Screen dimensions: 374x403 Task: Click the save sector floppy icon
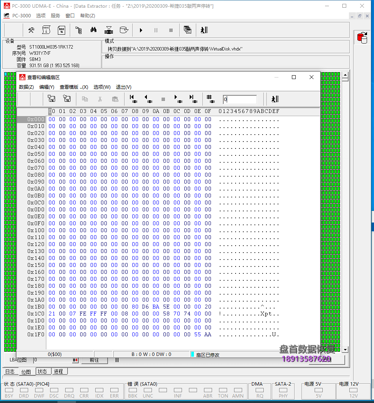pyautogui.click(x=51, y=99)
